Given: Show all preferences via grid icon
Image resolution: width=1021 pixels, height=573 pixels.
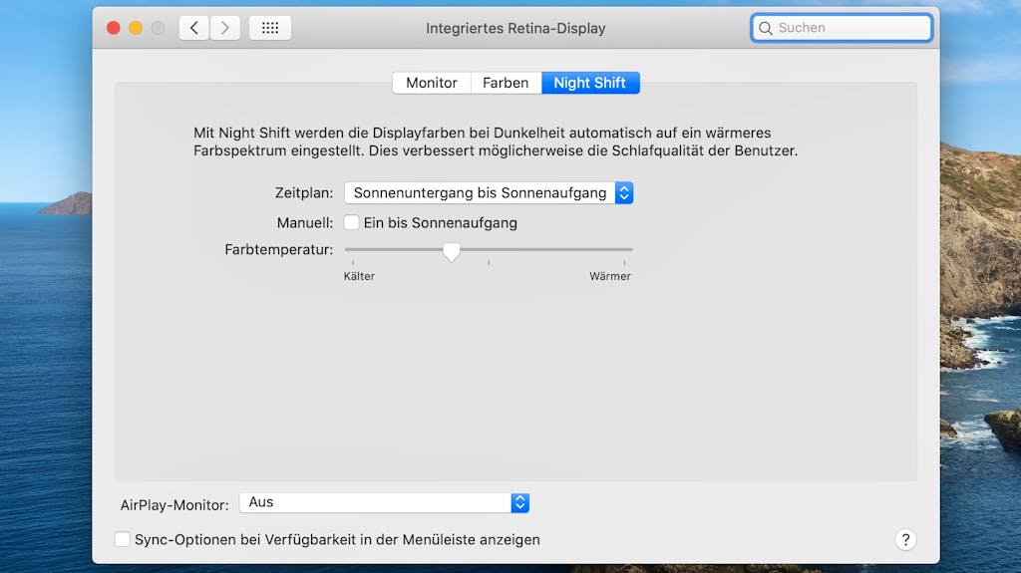Looking at the screenshot, I should [270, 28].
